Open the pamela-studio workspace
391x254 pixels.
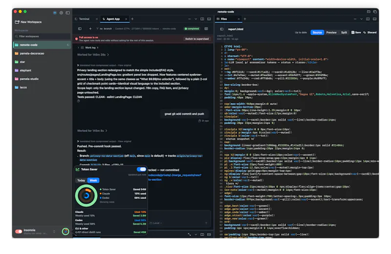point(42,79)
